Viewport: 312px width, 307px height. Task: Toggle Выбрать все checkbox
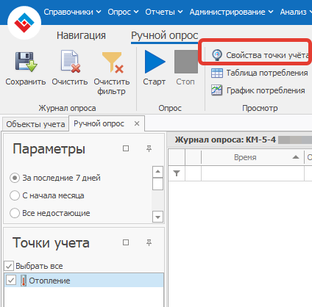point(9,266)
